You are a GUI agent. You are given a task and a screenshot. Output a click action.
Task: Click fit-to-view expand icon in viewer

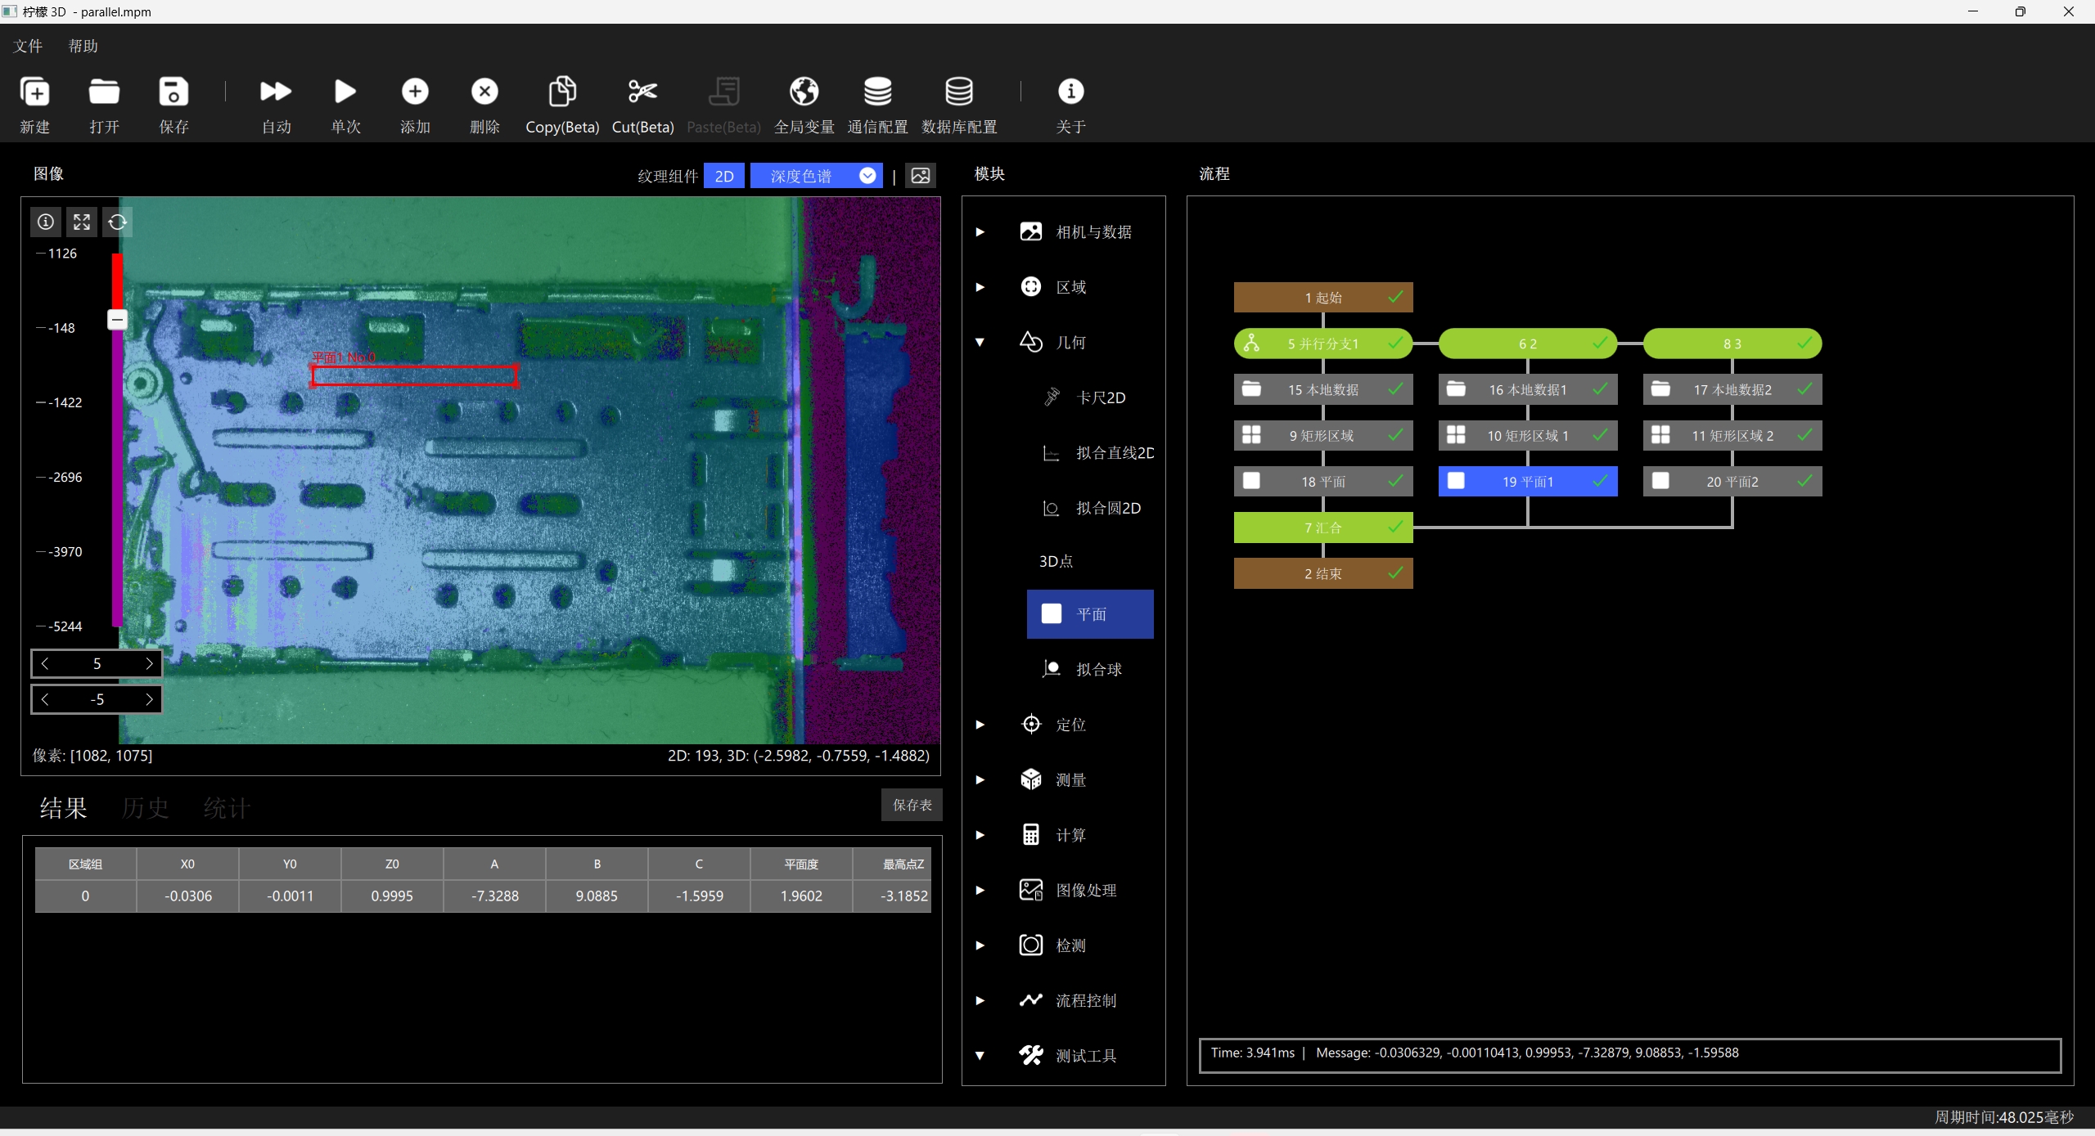[x=82, y=222]
